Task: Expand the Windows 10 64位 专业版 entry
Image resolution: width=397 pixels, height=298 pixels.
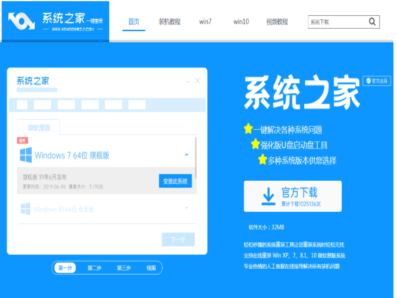Action: pyautogui.click(x=187, y=208)
